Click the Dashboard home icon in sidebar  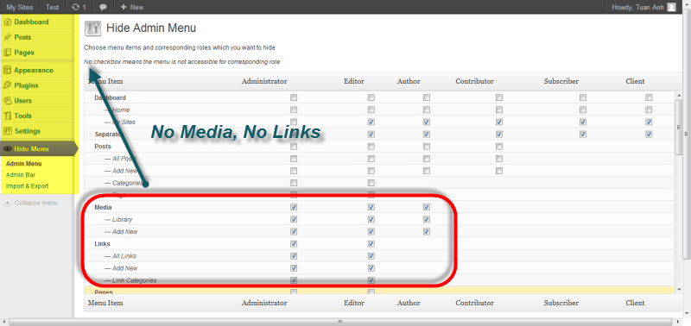coord(7,22)
